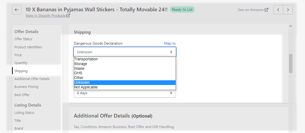Open View in Shopify Products link
The image size is (305, 133).
tap(48, 15)
